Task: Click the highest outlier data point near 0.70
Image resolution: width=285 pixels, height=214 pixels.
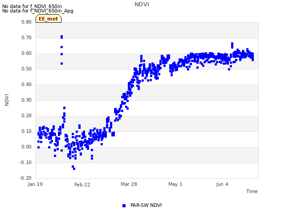Action: pos(61,37)
